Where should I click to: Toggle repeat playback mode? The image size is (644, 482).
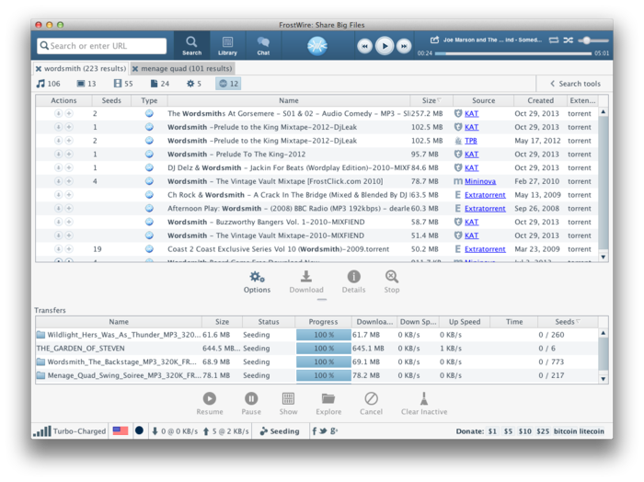(554, 40)
